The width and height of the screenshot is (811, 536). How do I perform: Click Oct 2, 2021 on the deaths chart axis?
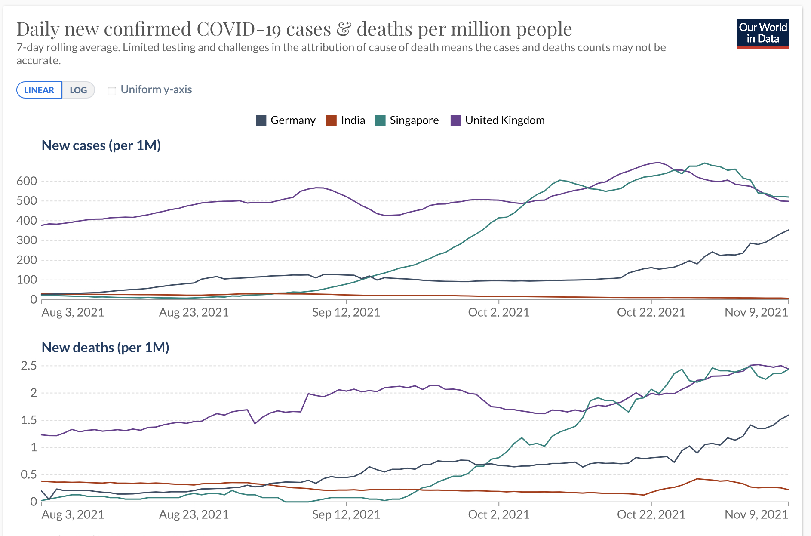click(x=498, y=514)
